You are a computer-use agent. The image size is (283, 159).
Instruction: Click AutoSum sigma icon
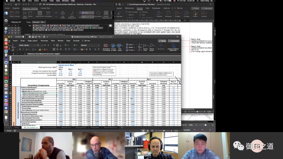pos(139,45)
